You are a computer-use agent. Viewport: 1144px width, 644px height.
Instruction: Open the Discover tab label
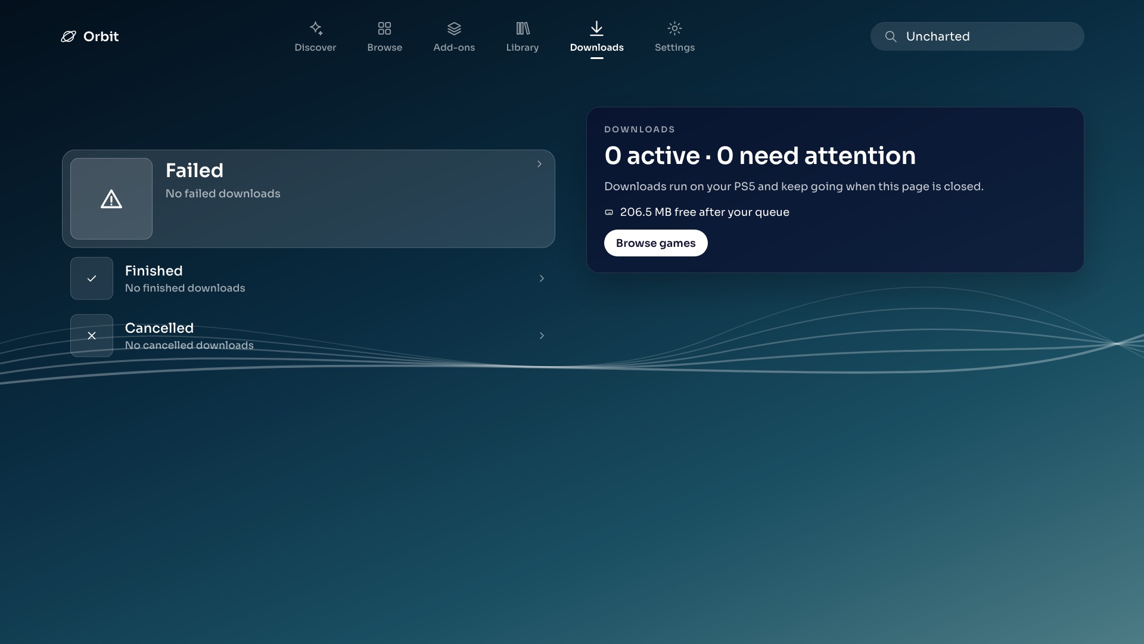pos(315,47)
